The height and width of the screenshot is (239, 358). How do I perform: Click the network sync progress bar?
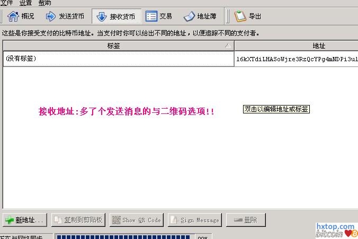124,236
